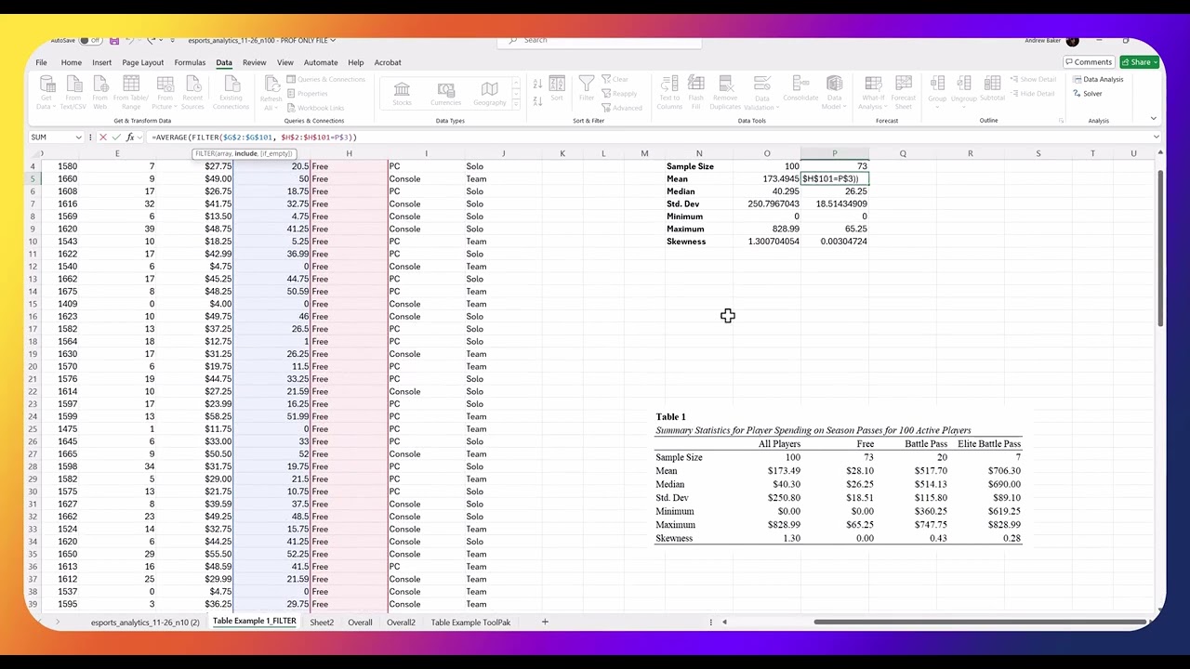The height and width of the screenshot is (669, 1190).
Task: Open the File menu
Action: pyautogui.click(x=41, y=62)
